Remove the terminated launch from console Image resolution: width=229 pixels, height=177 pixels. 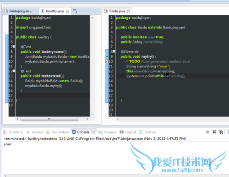click(x=214, y=132)
